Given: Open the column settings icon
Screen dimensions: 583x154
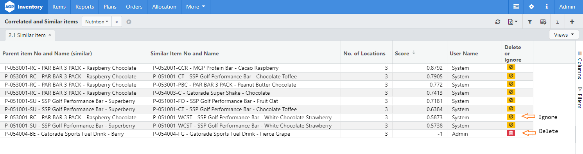Looking at the screenshot, I should [543, 22].
